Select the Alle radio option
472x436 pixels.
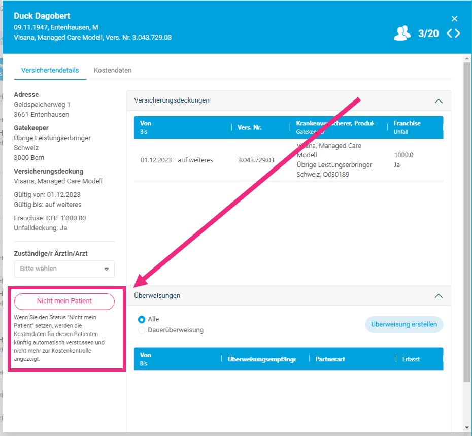pyautogui.click(x=141, y=319)
